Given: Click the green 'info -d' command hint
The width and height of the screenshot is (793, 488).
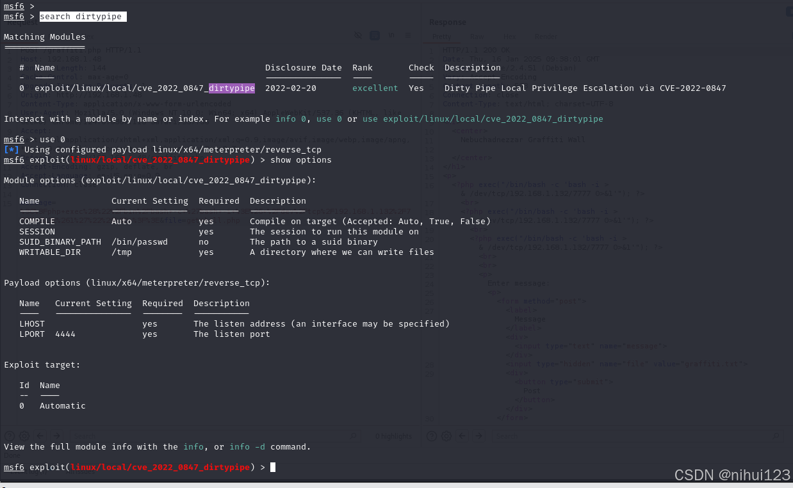Looking at the screenshot, I should 247,446.
